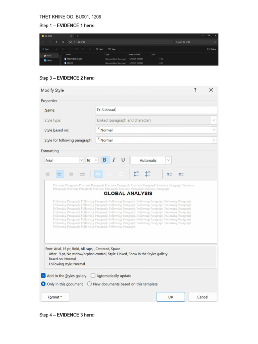258x344 pixels.
Task: Click the Delete icon in File Explorer toolbar
Action: (x=90, y=49)
